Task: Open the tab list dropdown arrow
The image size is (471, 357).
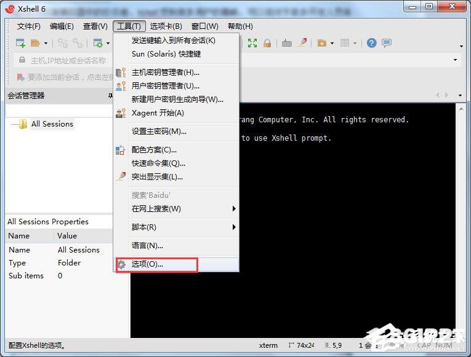Action: 460,96
